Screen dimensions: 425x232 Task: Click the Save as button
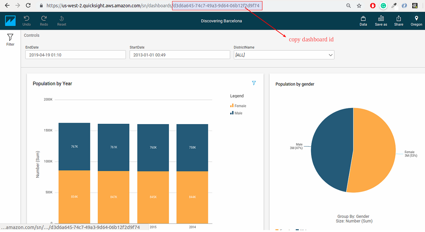(x=381, y=19)
